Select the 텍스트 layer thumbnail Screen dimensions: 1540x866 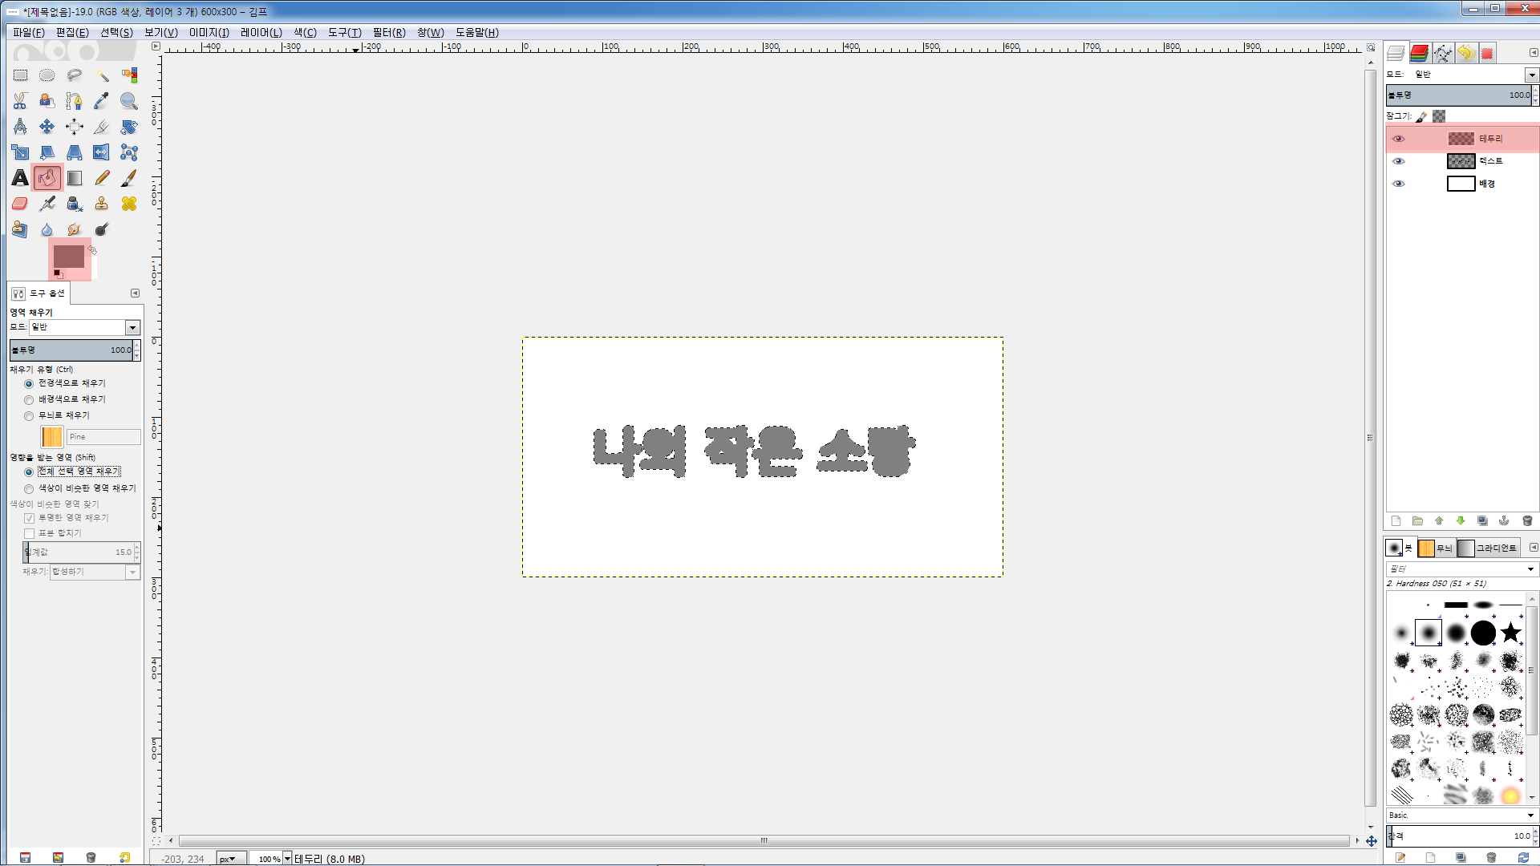pos(1461,161)
